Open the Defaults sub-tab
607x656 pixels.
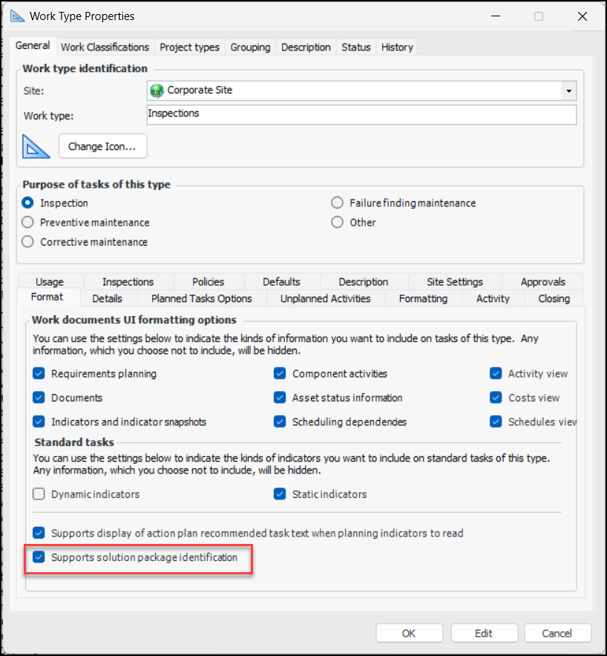[x=281, y=282]
